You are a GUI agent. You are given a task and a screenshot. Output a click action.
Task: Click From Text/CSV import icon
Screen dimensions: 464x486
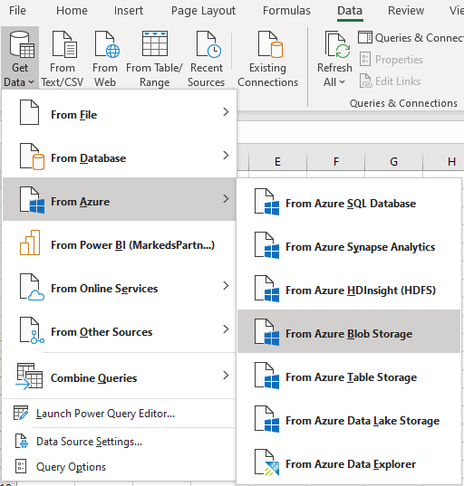(64, 44)
